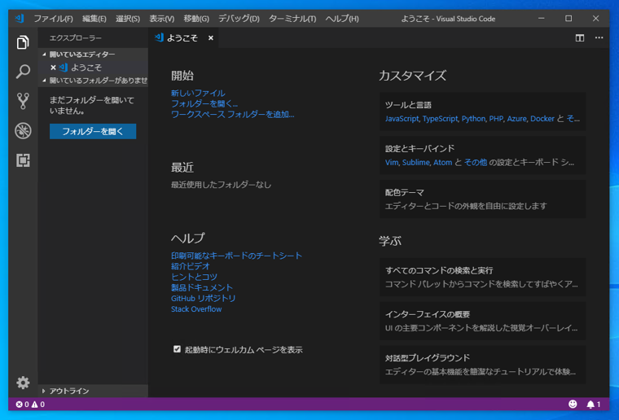Image resolution: width=619 pixels, height=420 pixels.
Task: Open the editor more actions ellipsis
Action: (599, 38)
